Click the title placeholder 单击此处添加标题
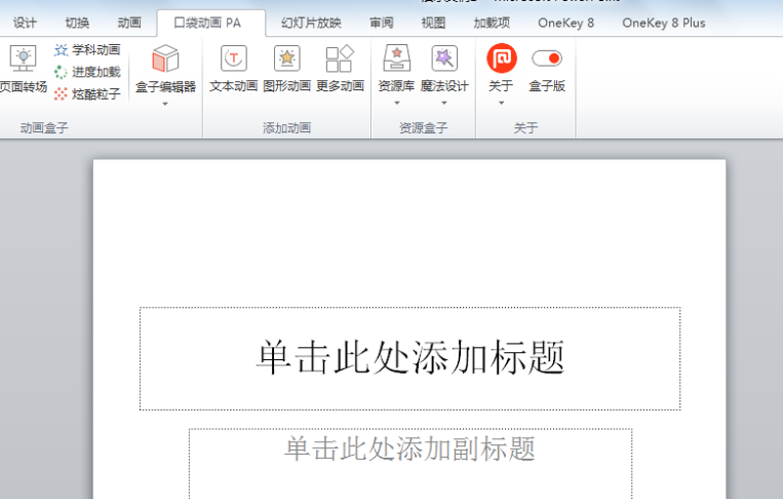Image resolution: width=783 pixels, height=499 pixels. (410, 359)
